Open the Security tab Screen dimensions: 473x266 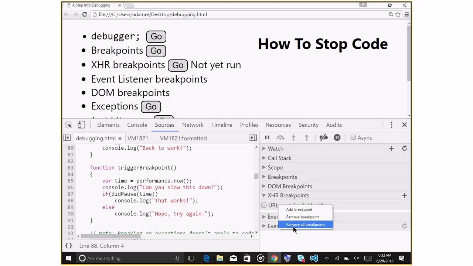point(309,125)
